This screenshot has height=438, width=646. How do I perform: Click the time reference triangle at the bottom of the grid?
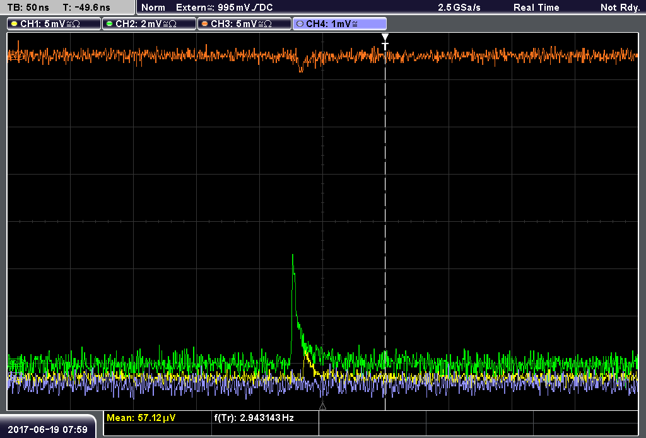[322, 406]
